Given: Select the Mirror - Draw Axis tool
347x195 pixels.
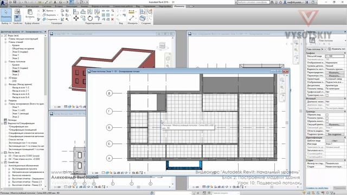Looking at the screenshot, I should [97, 12].
